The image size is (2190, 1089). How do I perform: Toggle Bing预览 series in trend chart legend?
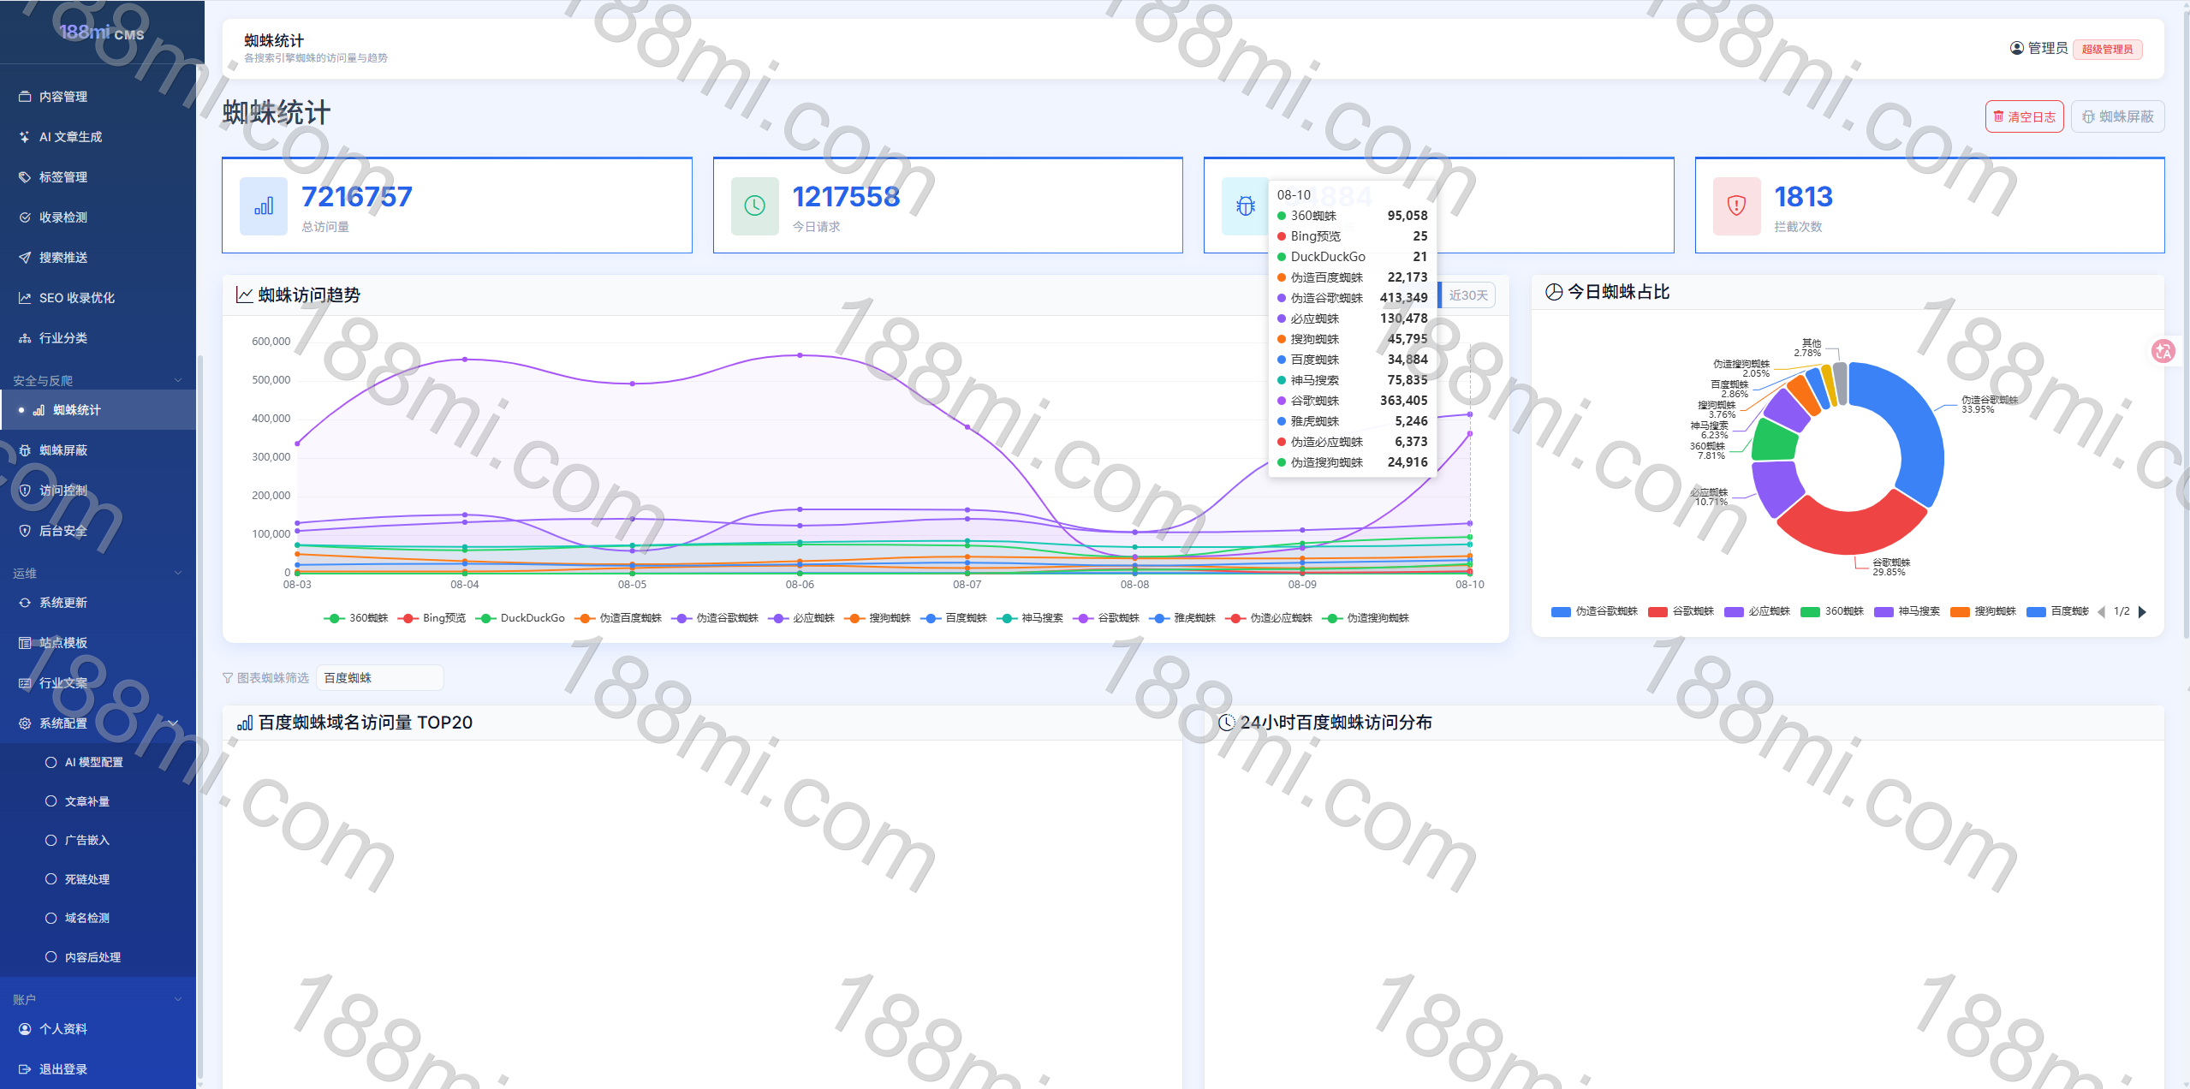click(431, 618)
